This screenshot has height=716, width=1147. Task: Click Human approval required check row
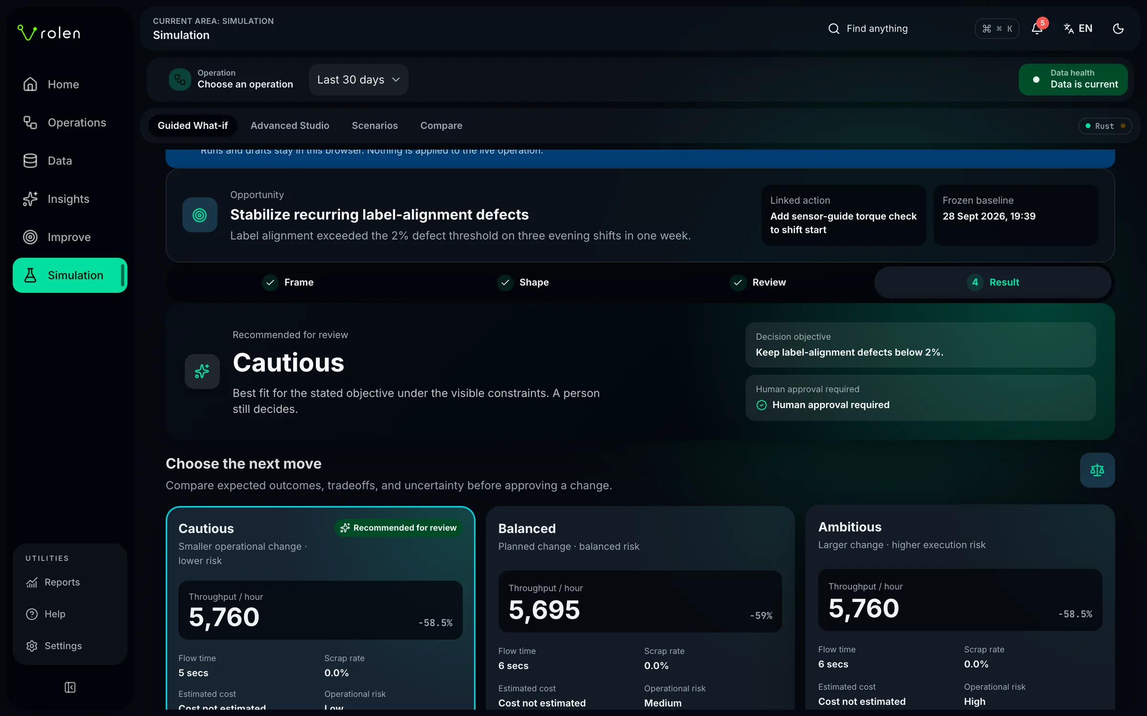(x=920, y=398)
